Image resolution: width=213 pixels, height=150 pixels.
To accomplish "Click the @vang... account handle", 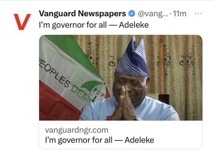I will pyautogui.click(x=153, y=14).
